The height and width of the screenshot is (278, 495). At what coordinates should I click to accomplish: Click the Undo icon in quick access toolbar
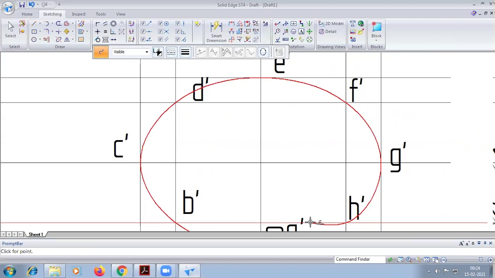pyautogui.click(x=31, y=5)
